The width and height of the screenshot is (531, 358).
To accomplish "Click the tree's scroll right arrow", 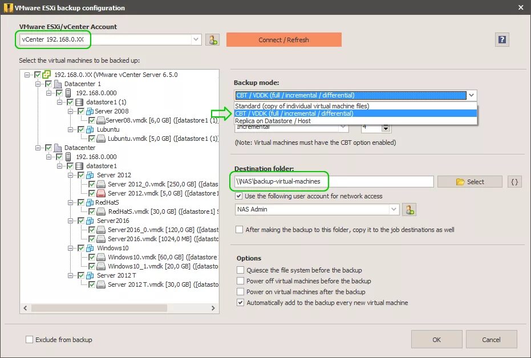I will (x=213, y=308).
